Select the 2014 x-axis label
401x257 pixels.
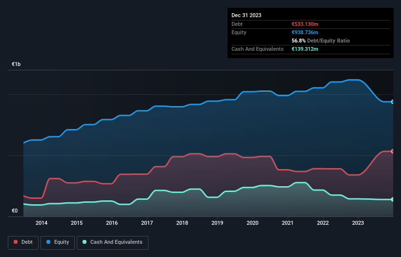click(x=42, y=223)
